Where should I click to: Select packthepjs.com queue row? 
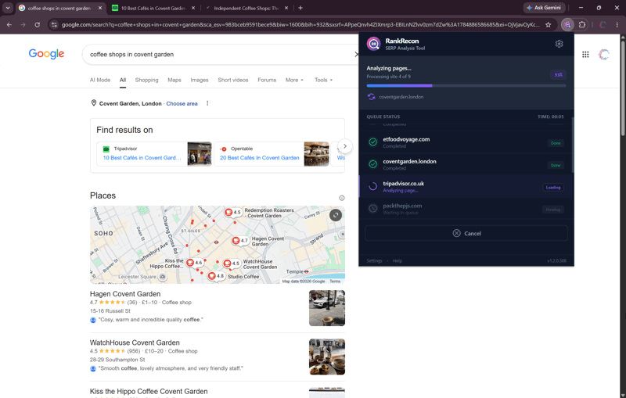pyautogui.click(x=466, y=209)
